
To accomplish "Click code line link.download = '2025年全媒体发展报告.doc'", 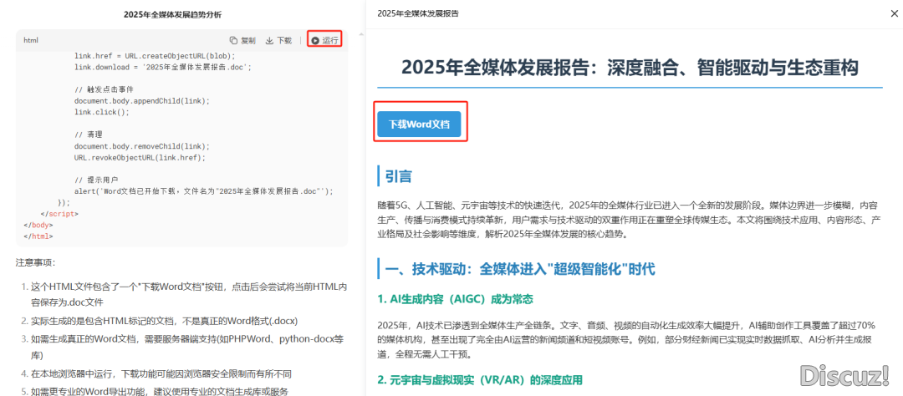I will 163,68.
